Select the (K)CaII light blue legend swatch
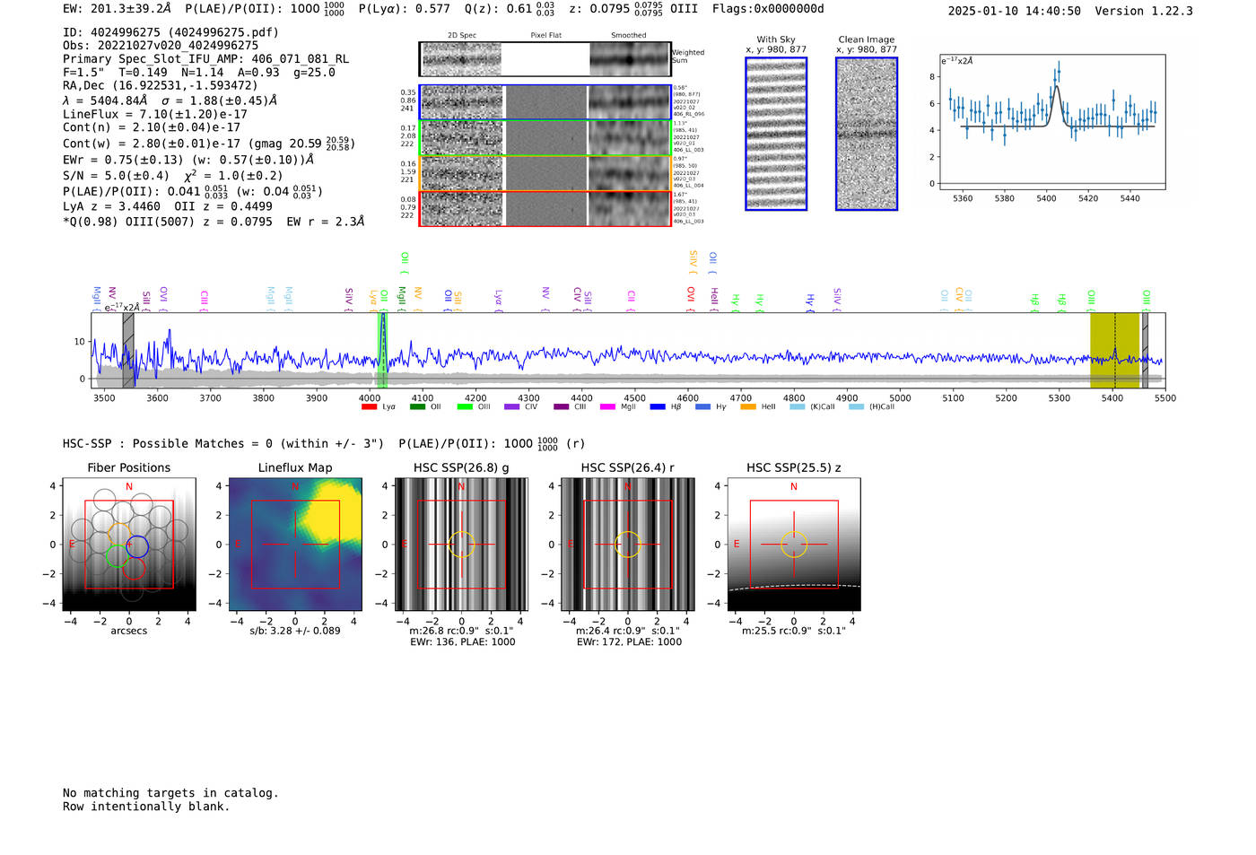1256x855 pixels. tap(797, 407)
